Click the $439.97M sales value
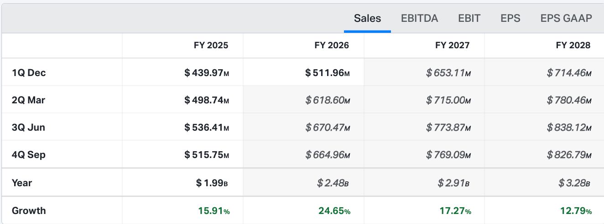 207,72
